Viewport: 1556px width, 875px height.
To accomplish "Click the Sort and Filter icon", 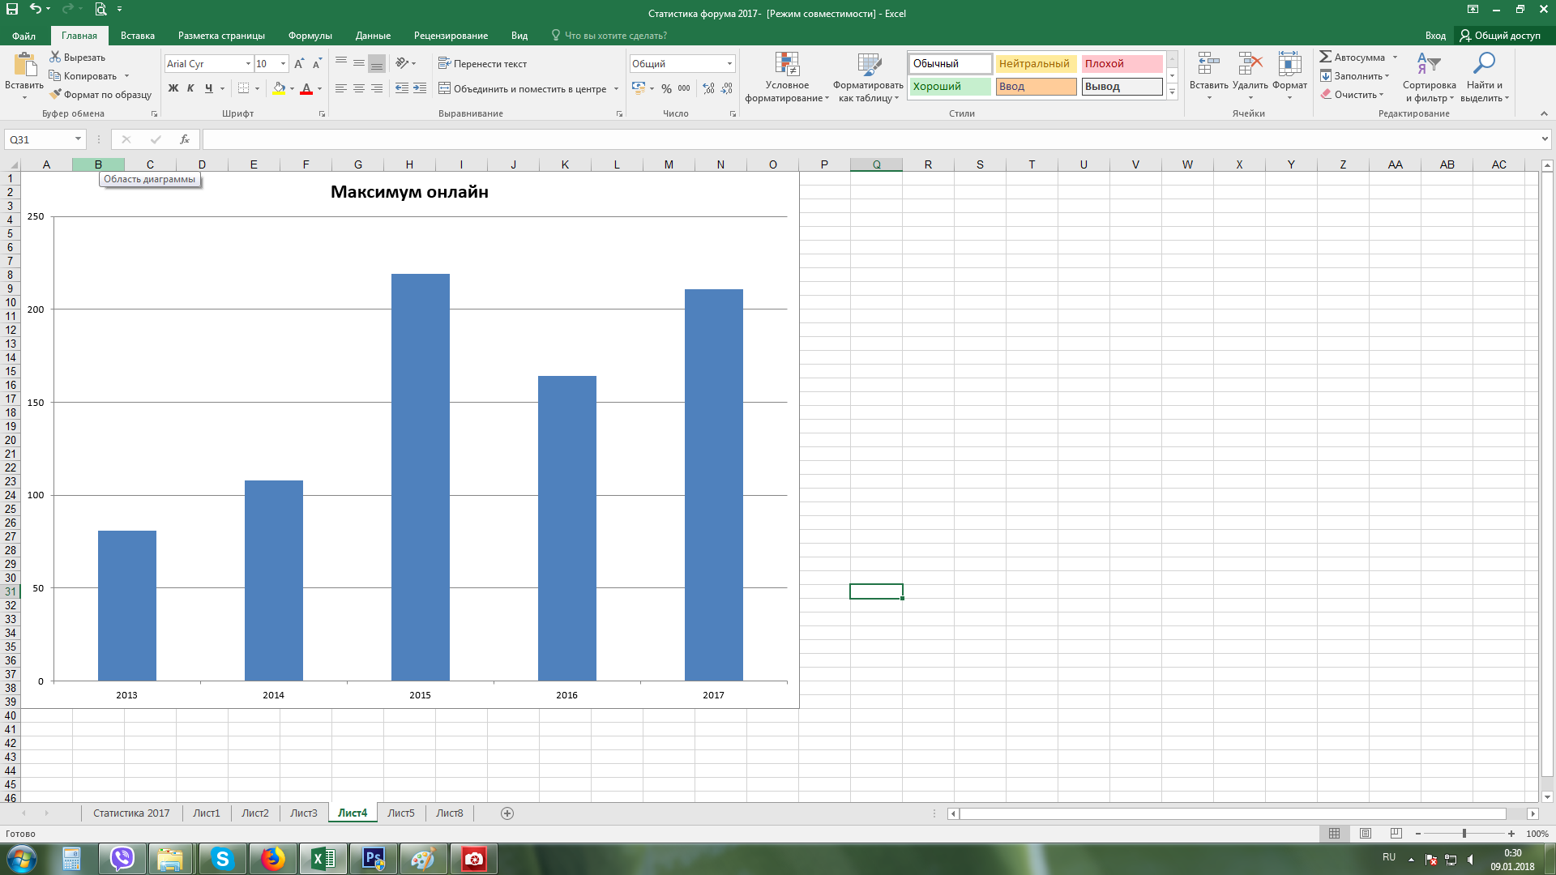I will (x=1428, y=65).
